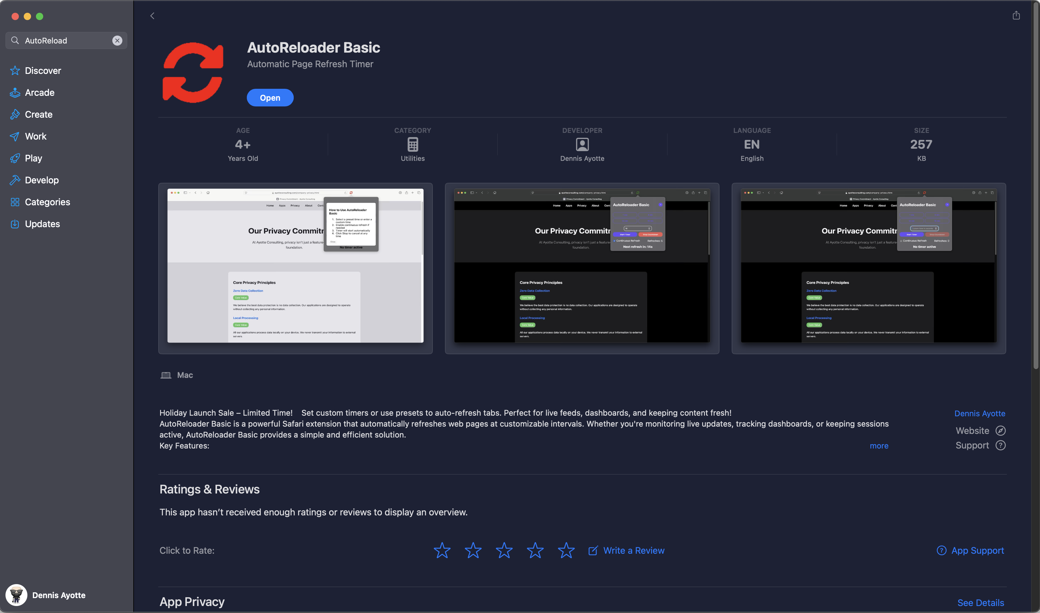Image resolution: width=1040 pixels, height=613 pixels.
Task: Expand the app description with More
Action: pos(879,446)
